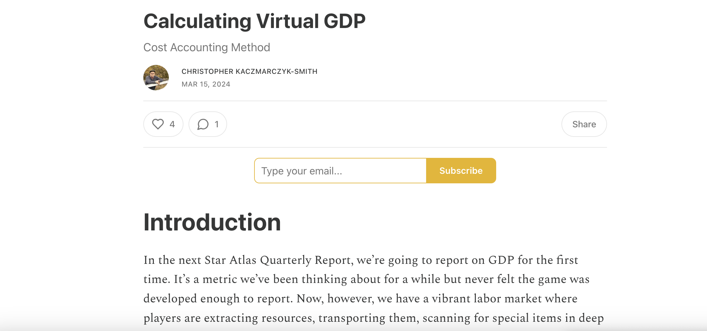Image resolution: width=707 pixels, height=331 pixels.
Task: Like the post using the heart icon
Action: [157, 124]
